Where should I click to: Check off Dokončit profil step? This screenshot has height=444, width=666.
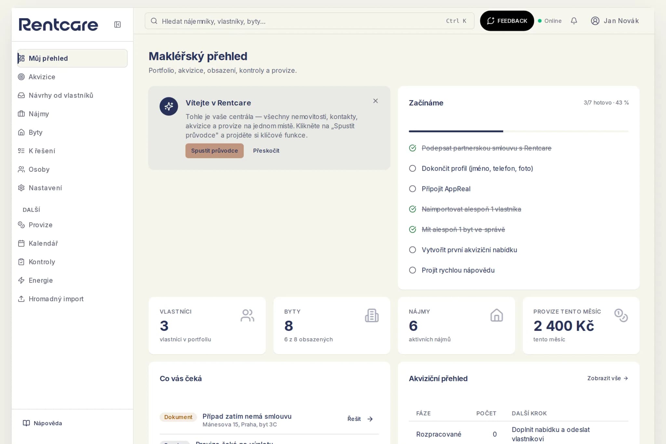click(412, 168)
